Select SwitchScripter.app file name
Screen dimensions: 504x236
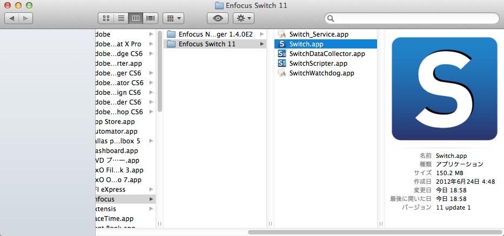point(318,63)
